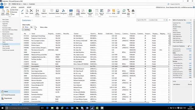
Task: Open Cash Receipt Journals
Action: pyautogui.click(x=8, y=50)
